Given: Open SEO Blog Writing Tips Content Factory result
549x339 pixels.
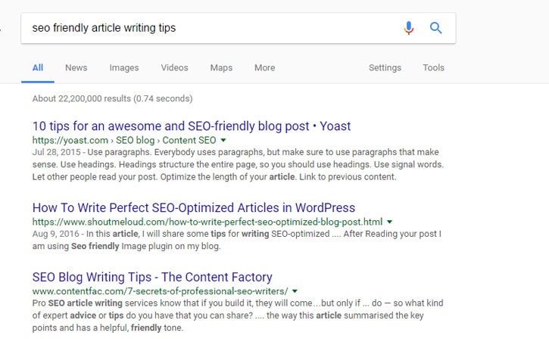Looking at the screenshot, I should point(152,277).
